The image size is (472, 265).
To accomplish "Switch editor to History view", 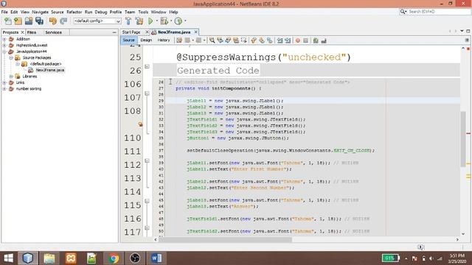I will (164, 40).
